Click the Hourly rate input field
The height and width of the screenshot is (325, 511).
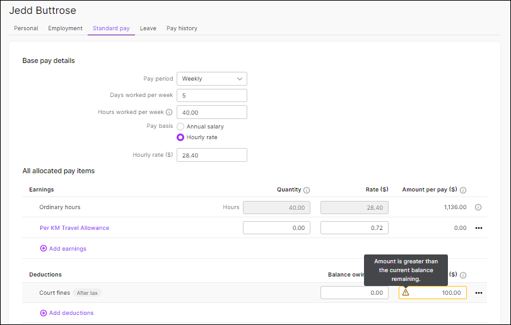click(x=211, y=155)
